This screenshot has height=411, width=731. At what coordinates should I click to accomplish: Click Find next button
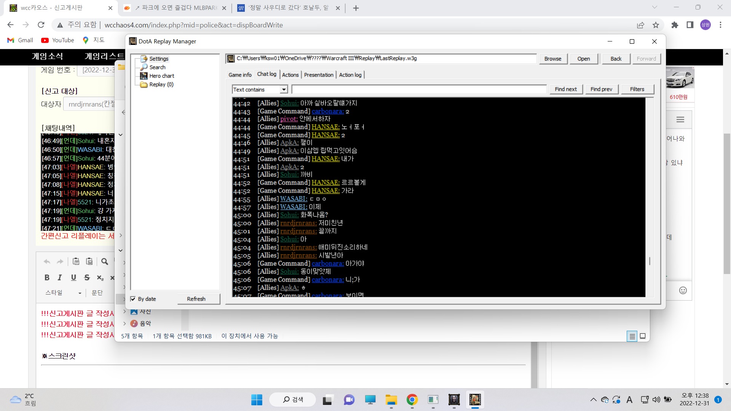tap(566, 89)
